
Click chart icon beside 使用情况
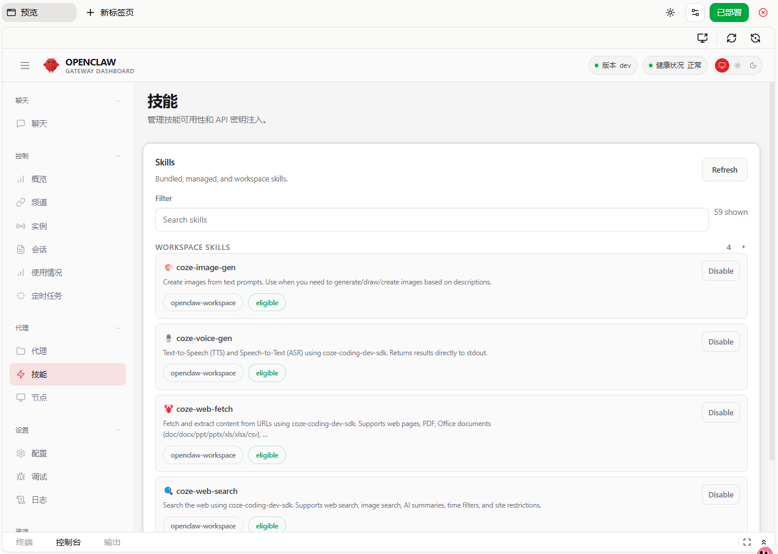[21, 273]
